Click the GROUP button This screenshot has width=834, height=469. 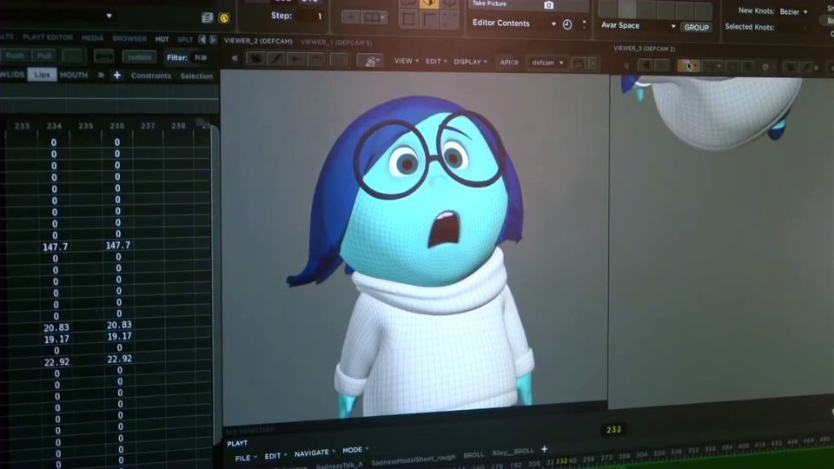696,28
